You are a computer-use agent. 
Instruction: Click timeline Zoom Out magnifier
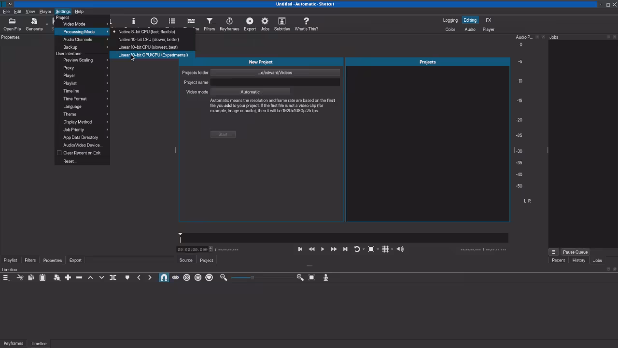point(224,277)
